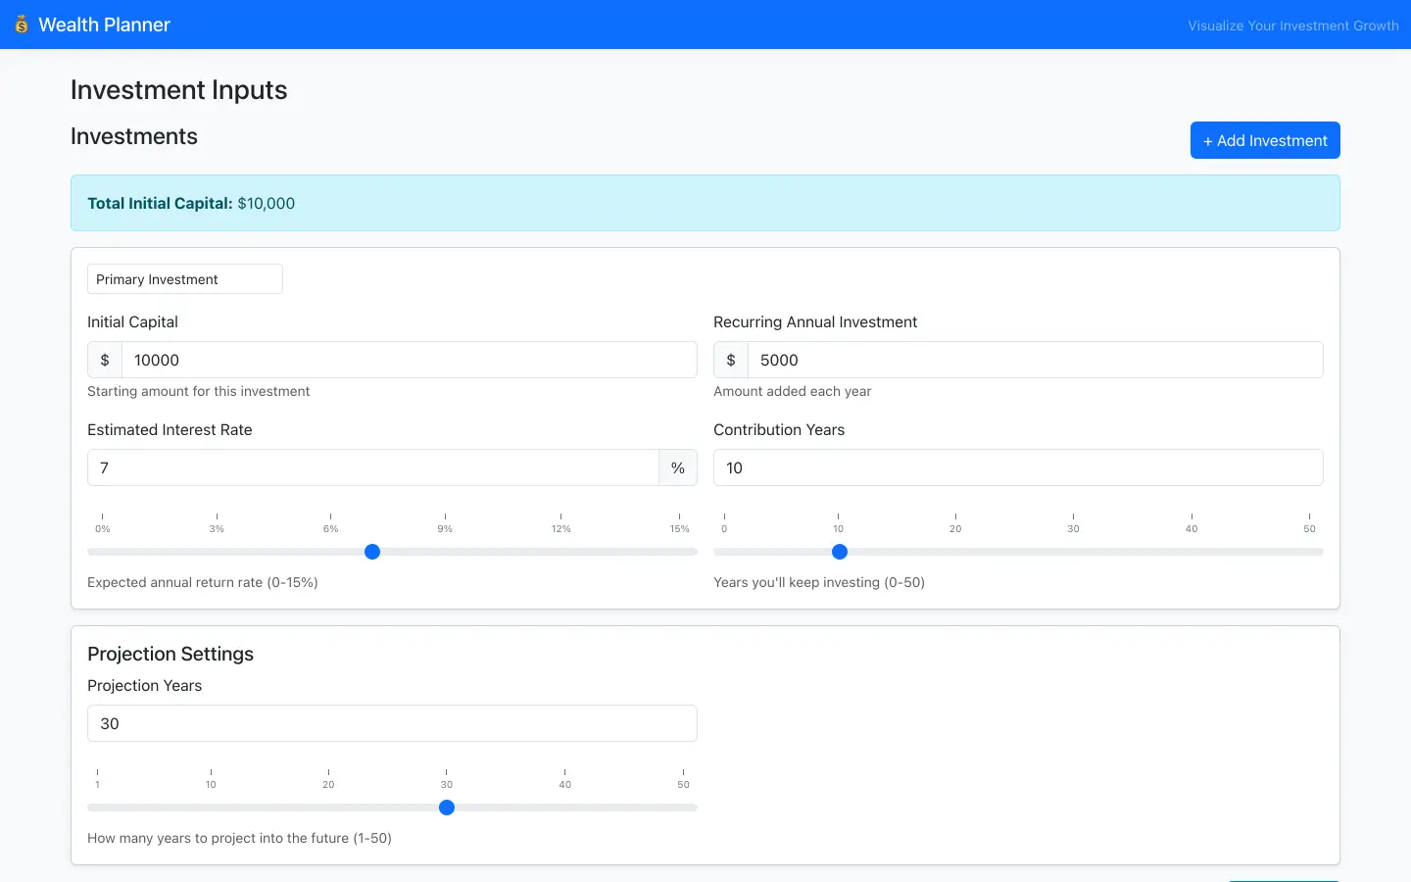Click the 12% tick label on rate slider
Image resolution: width=1411 pixels, height=882 pixels.
coord(560,529)
